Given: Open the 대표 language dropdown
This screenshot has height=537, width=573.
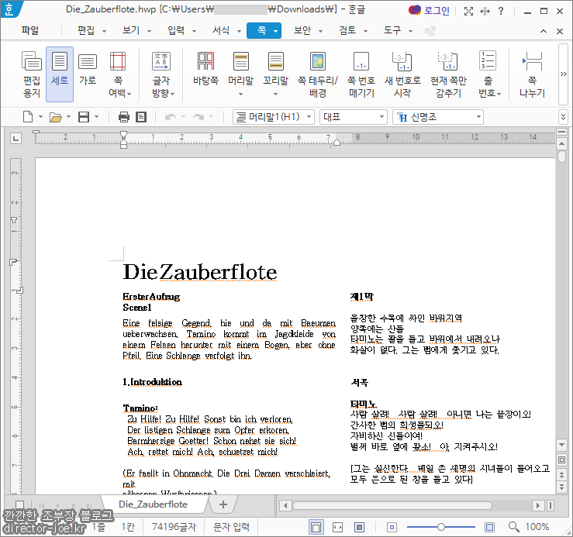Looking at the screenshot, I should coord(353,117).
